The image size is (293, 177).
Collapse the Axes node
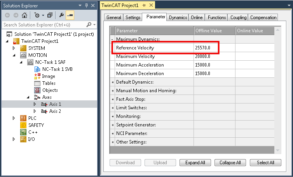coord(28,97)
